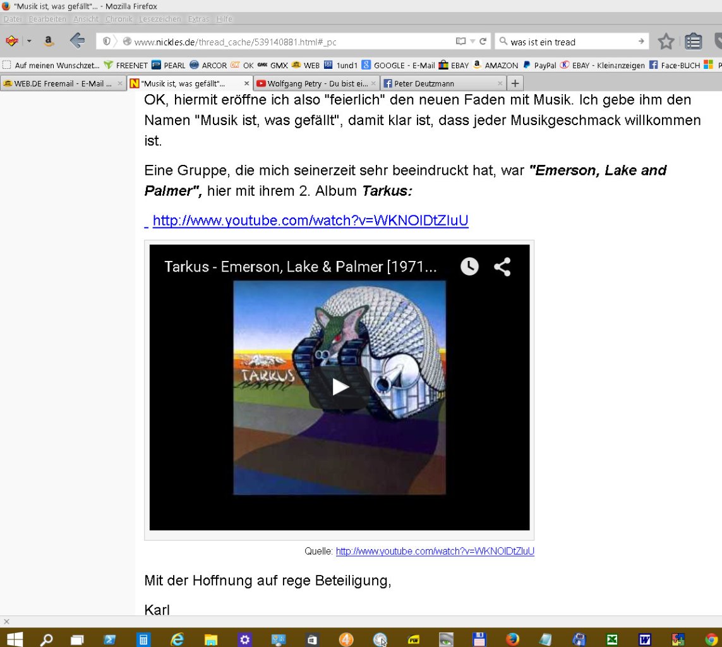
Task: Open the 1und1 bookmark
Action: pyautogui.click(x=340, y=65)
